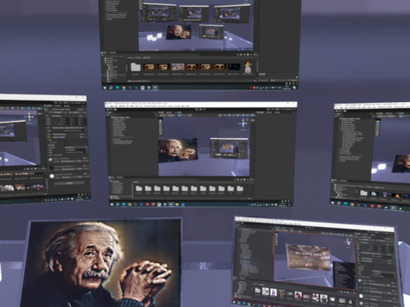Click the Chrome icon in the top window taskbar
The height and width of the screenshot is (307, 410).
pos(124,87)
